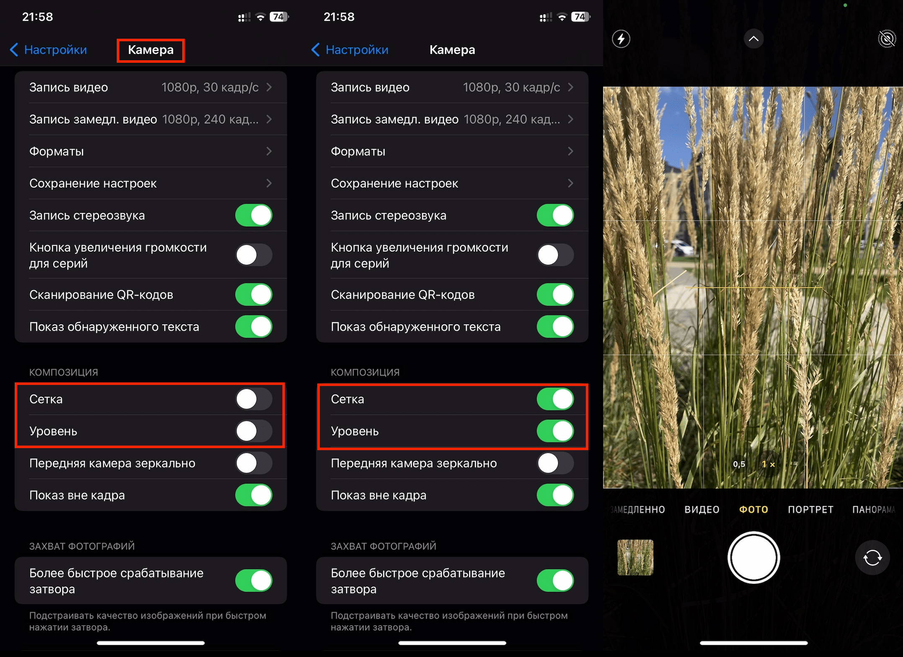903x657 pixels.
Task: Open Форматы in middle screen
Action: pyautogui.click(x=452, y=151)
